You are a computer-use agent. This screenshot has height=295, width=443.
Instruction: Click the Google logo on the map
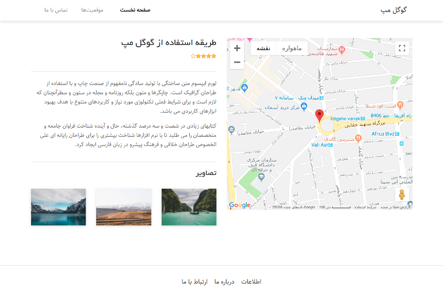click(239, 205)
